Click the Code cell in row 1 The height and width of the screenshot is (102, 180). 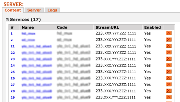[x=64, y=33]
